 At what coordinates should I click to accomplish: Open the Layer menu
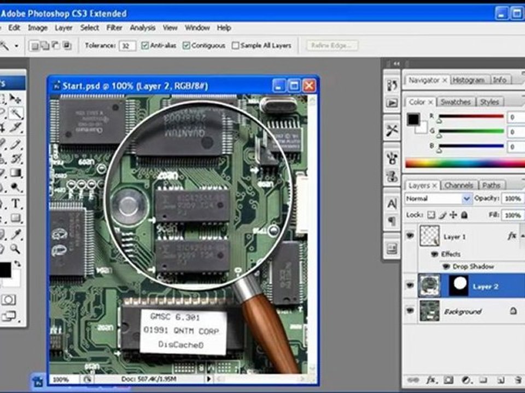click(x=63, y=28)
